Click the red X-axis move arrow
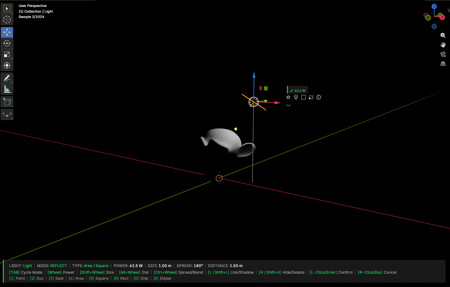This screenshot has height=287, width=450. tap(277, 103)
